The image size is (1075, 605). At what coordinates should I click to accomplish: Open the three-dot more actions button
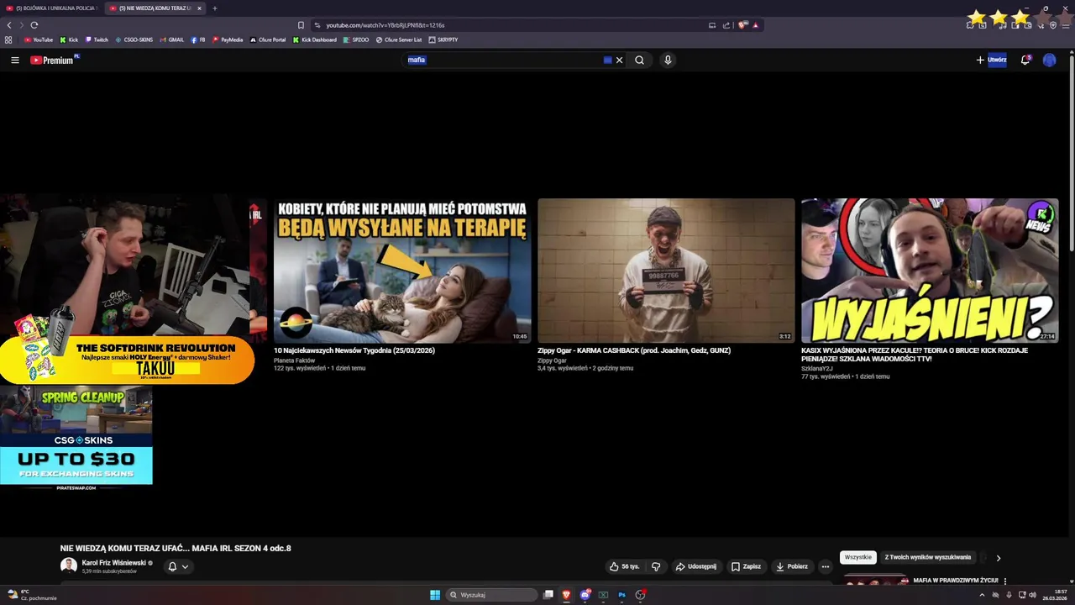[825, 566]
